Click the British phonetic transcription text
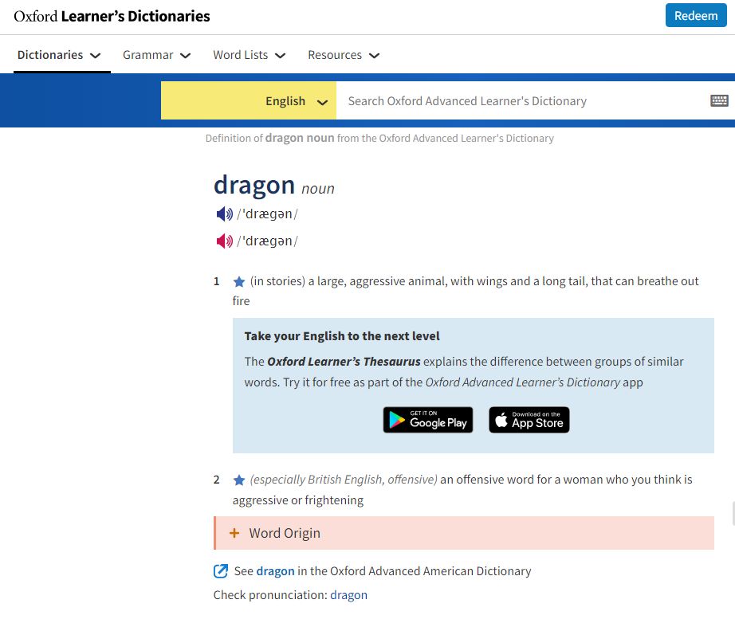The width and height of the screenshot is (735, 623). [267, 214]
